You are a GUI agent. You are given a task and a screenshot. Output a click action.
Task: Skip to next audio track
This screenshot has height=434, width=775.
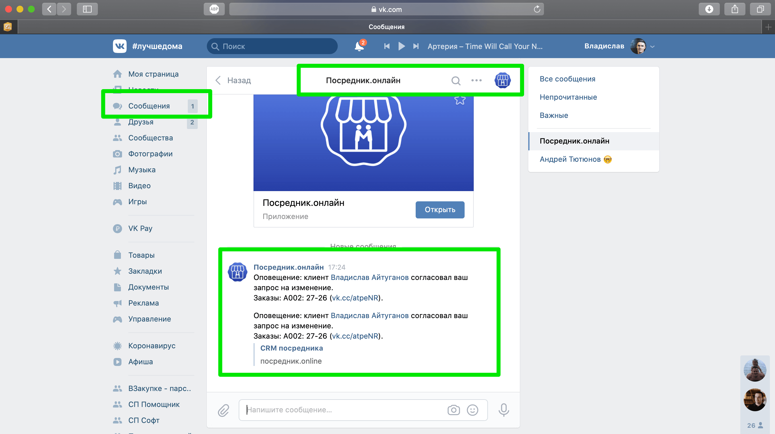click(x=416, y=46)
